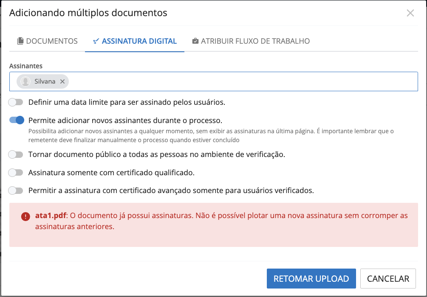Click the CANCELAR button
The image size is (427, 297).
point(388,279)
